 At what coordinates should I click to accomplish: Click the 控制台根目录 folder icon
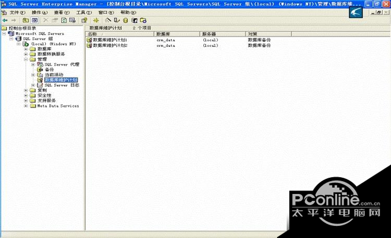(4, 28)
